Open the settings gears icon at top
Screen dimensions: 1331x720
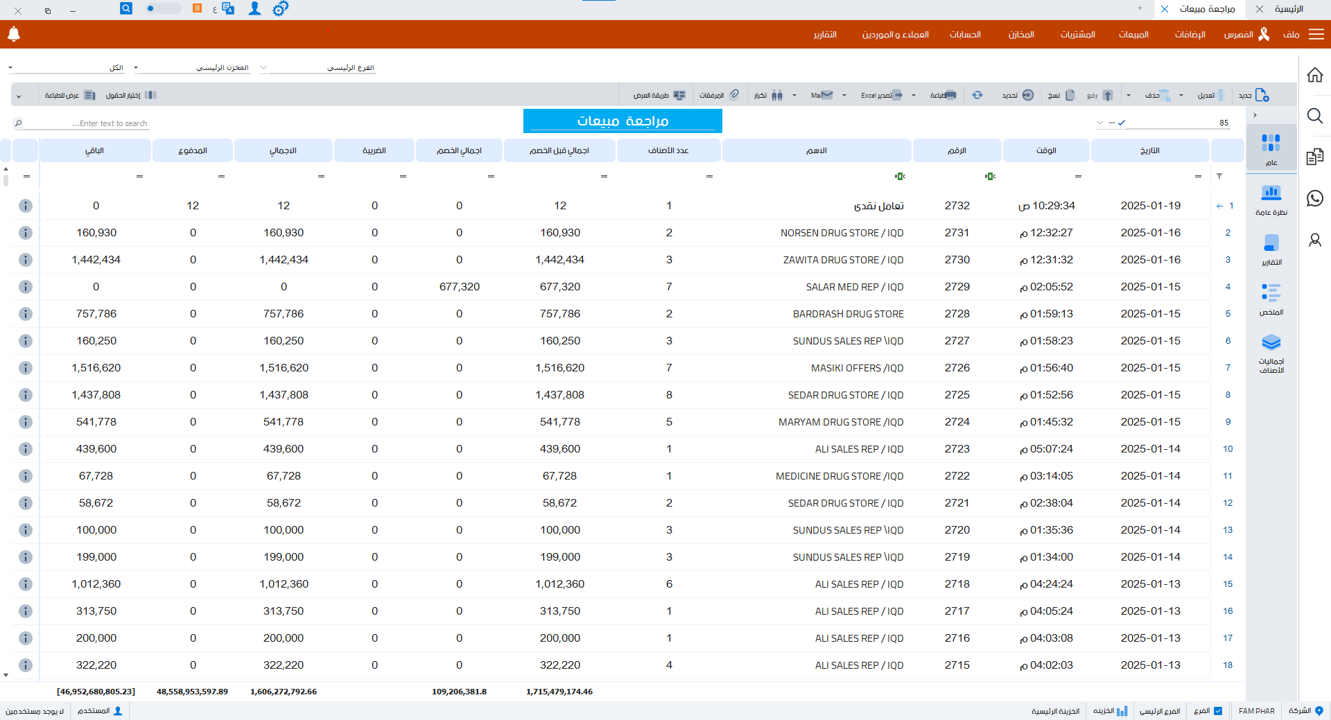pyautogui.click(x=280, y=9)
